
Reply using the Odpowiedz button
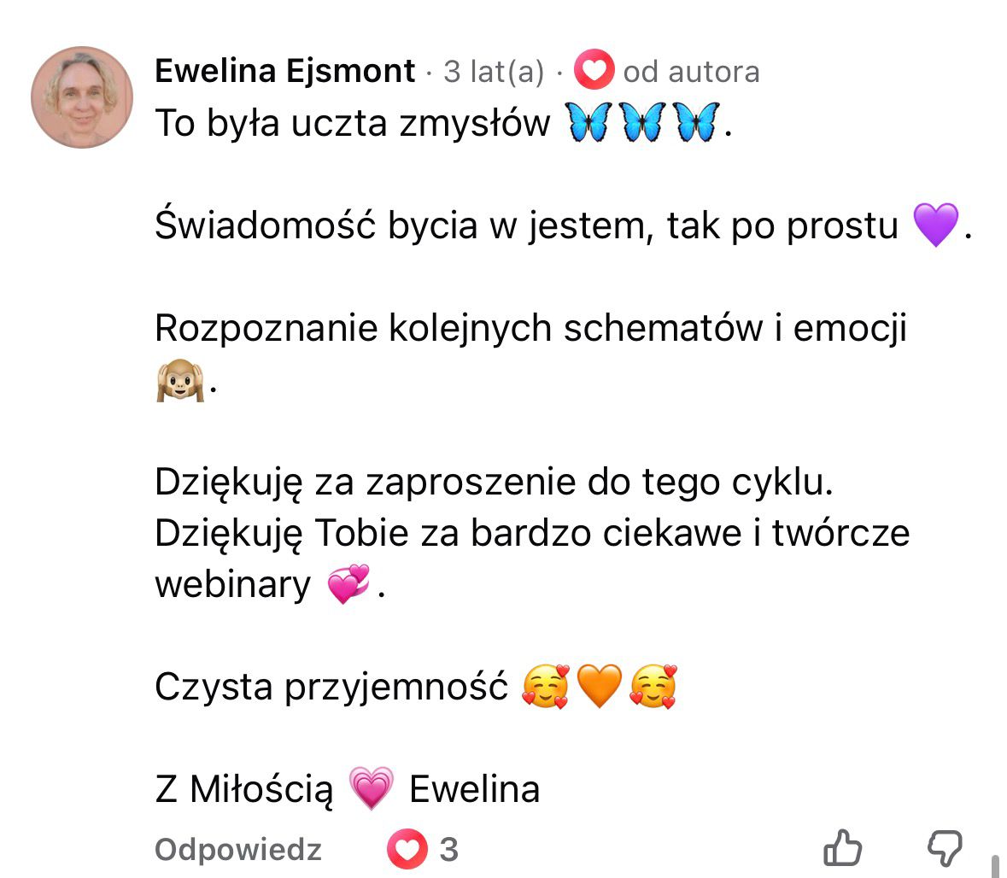[238, 850]
